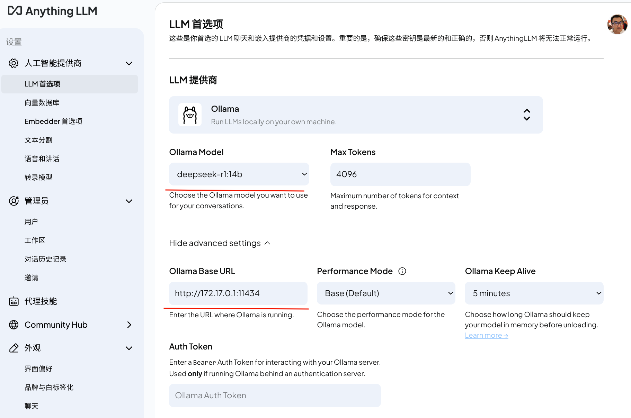Click the LLM 首选项 page heading

click(196, 24)
